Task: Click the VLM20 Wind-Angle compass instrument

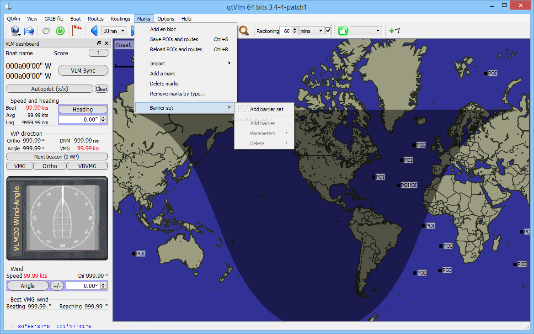Action: pyautogui.click(x=57, y=218)
